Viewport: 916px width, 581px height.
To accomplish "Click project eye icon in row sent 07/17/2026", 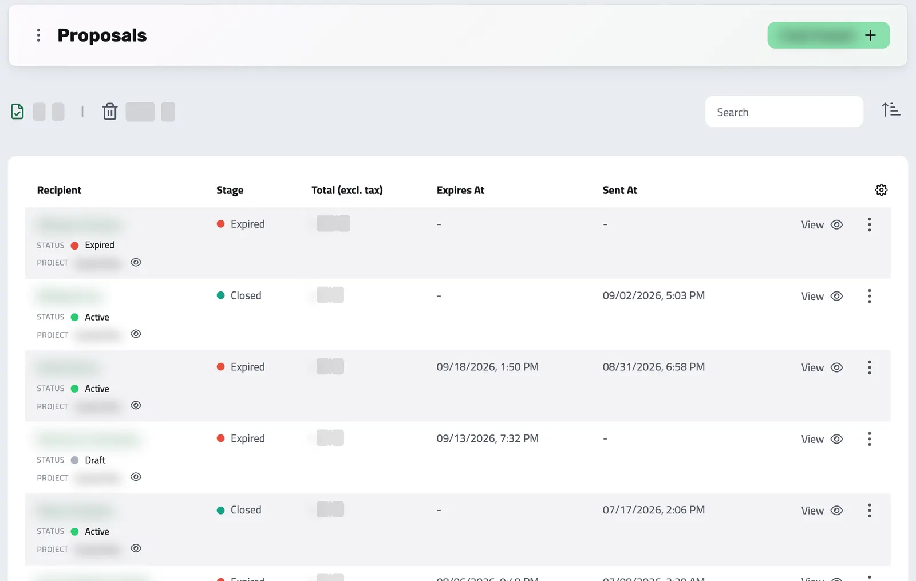I will click(x=136, y=549).
